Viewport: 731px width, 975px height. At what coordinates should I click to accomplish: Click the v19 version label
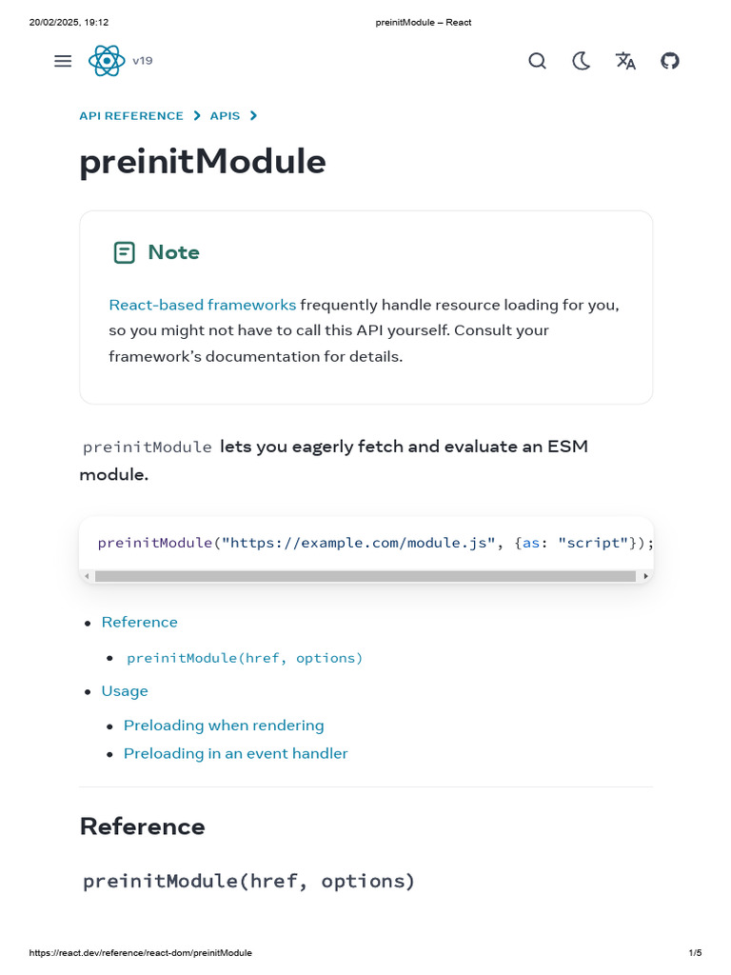point(143,61)
